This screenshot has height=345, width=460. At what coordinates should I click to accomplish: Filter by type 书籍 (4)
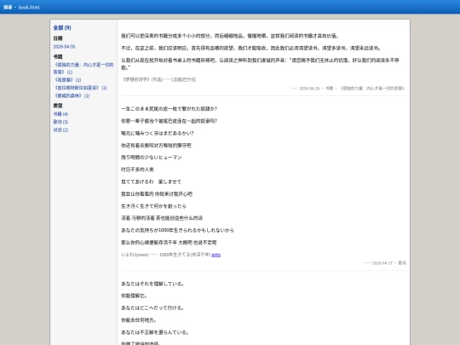(60, 114)
